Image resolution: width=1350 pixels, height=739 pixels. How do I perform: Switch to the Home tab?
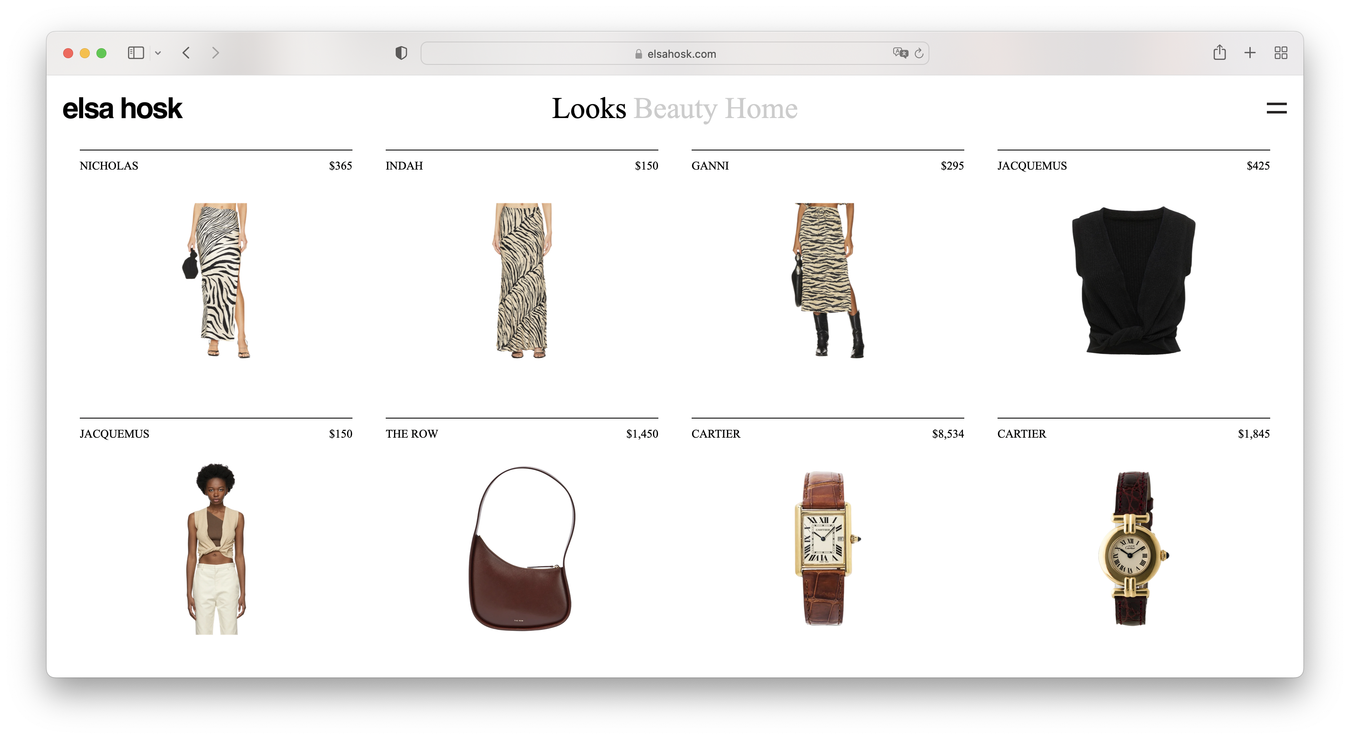pos(761,108)
